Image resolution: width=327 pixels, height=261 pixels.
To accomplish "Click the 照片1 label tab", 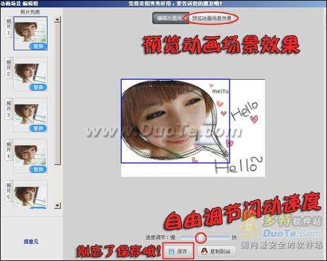I will tap(9, 27).
